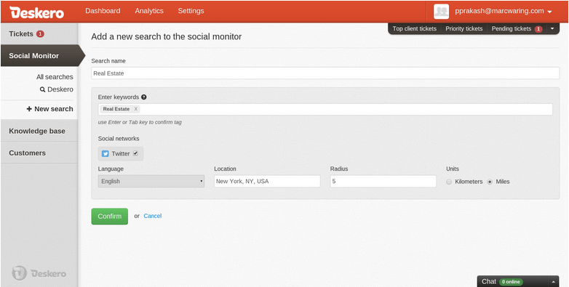Screen dimensions: 569x287
Task: Click the keywords help question icon
Action: pyautogui.click(x=143, y=97)
